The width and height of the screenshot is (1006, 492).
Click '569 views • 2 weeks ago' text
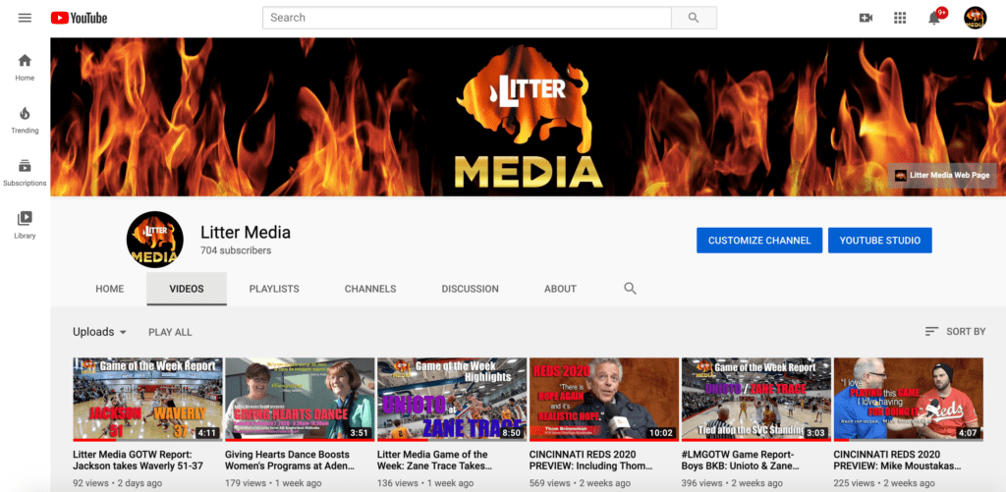[x=578, y=483]
